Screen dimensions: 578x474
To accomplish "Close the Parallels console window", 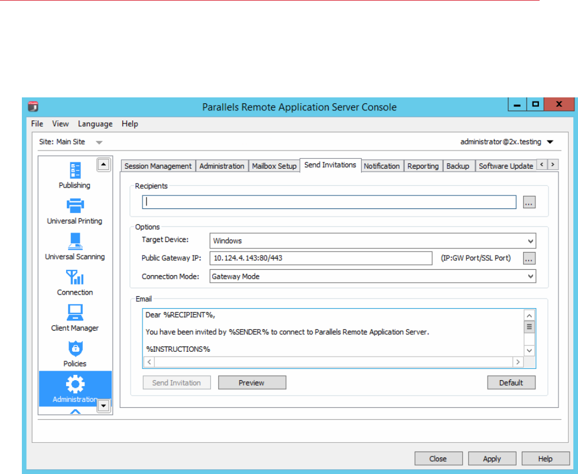I will coord(559,104).
